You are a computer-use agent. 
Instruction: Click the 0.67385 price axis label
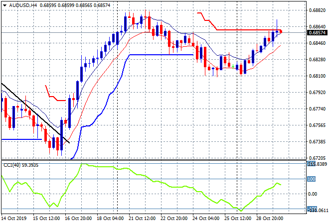point(317,142)
